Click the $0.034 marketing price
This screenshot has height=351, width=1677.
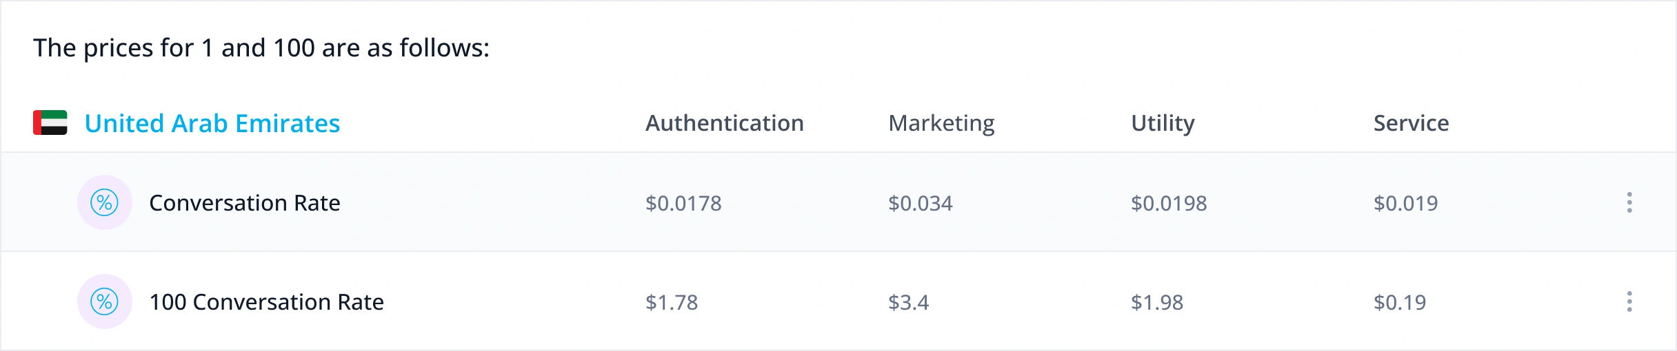click(x=920, y=203)
